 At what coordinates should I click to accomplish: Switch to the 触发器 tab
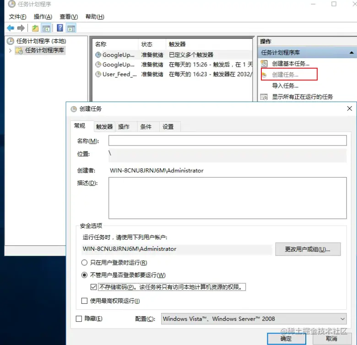(x=104, y=127)
